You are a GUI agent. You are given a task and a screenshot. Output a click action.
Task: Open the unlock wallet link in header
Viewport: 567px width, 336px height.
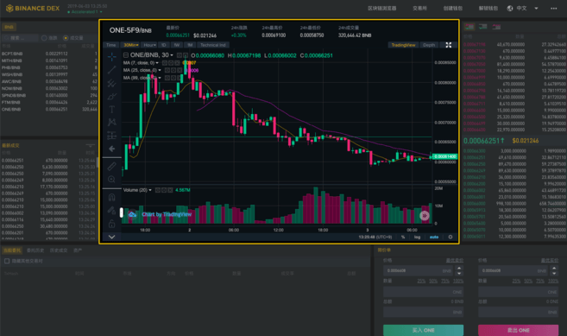(x=488, y=9)
